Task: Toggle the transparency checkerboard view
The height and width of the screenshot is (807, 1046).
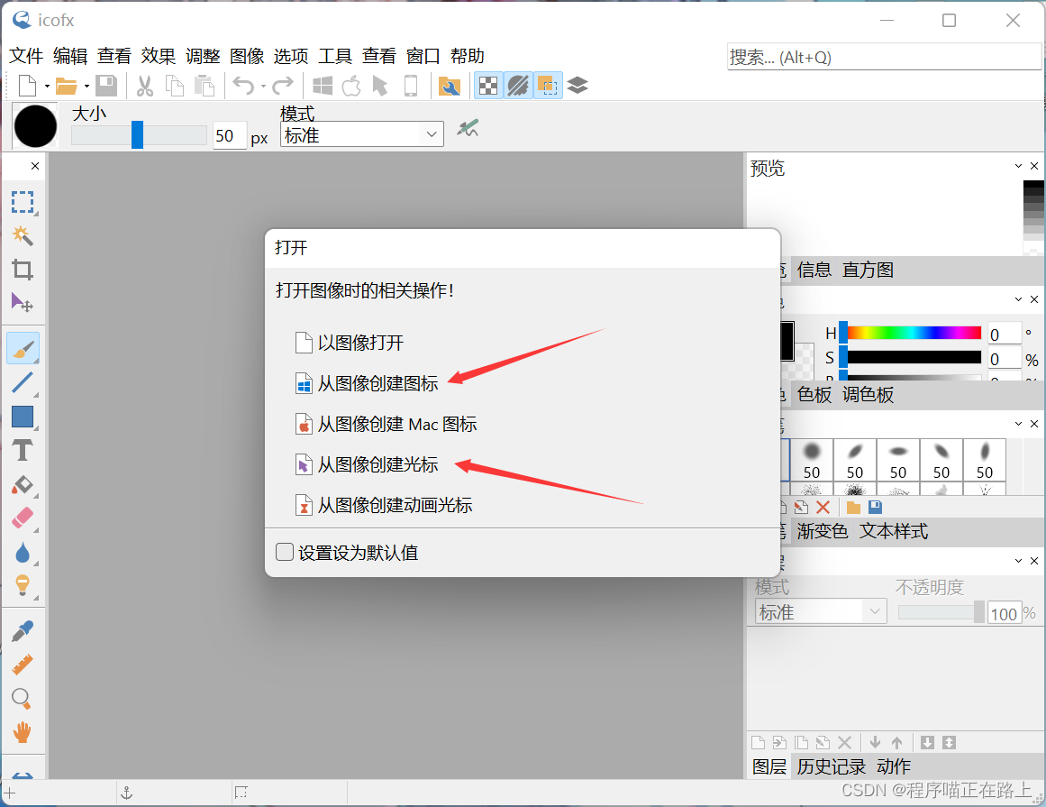Action: [x=487, y=85]
